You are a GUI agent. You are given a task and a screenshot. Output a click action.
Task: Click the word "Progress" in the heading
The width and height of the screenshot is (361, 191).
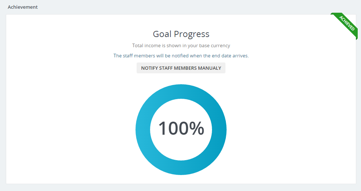(192, 34)
